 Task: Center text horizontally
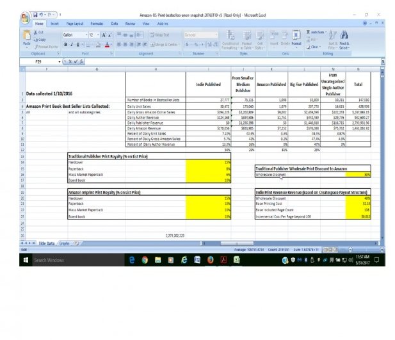pyautogui.click(x=125, y=45)
